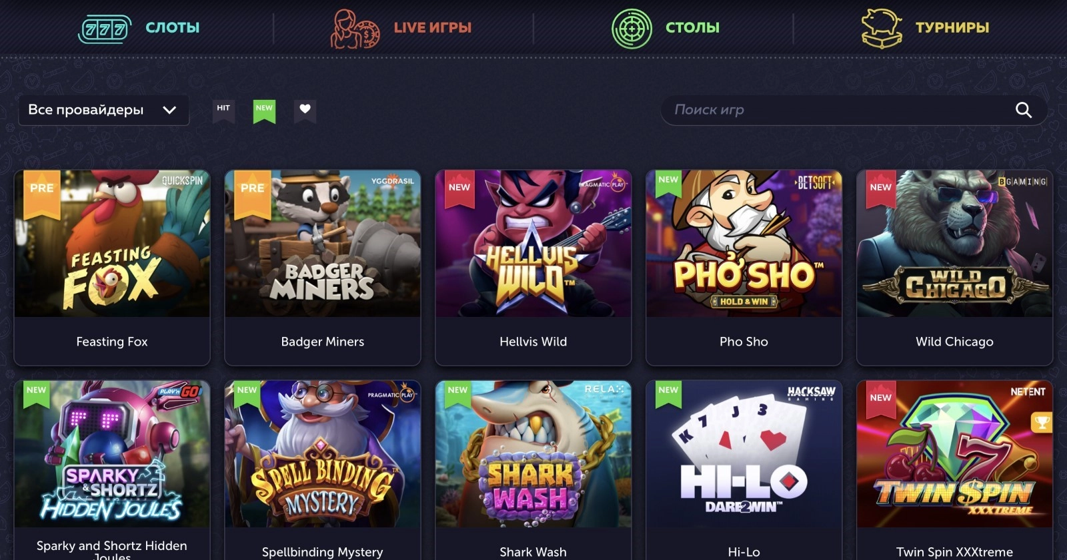The width and height of the screenshot is (1067, 560).
Task: Select the Hellvis Wild game thumbnail
Action: [533, 244]
